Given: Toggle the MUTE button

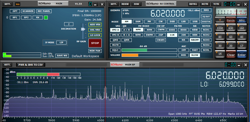Looking at the screenshot, I should [115, 45].
